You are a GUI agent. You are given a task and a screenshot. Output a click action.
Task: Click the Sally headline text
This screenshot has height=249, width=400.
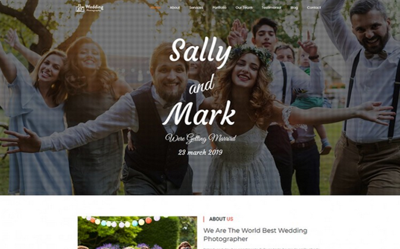tap(200, 52)
